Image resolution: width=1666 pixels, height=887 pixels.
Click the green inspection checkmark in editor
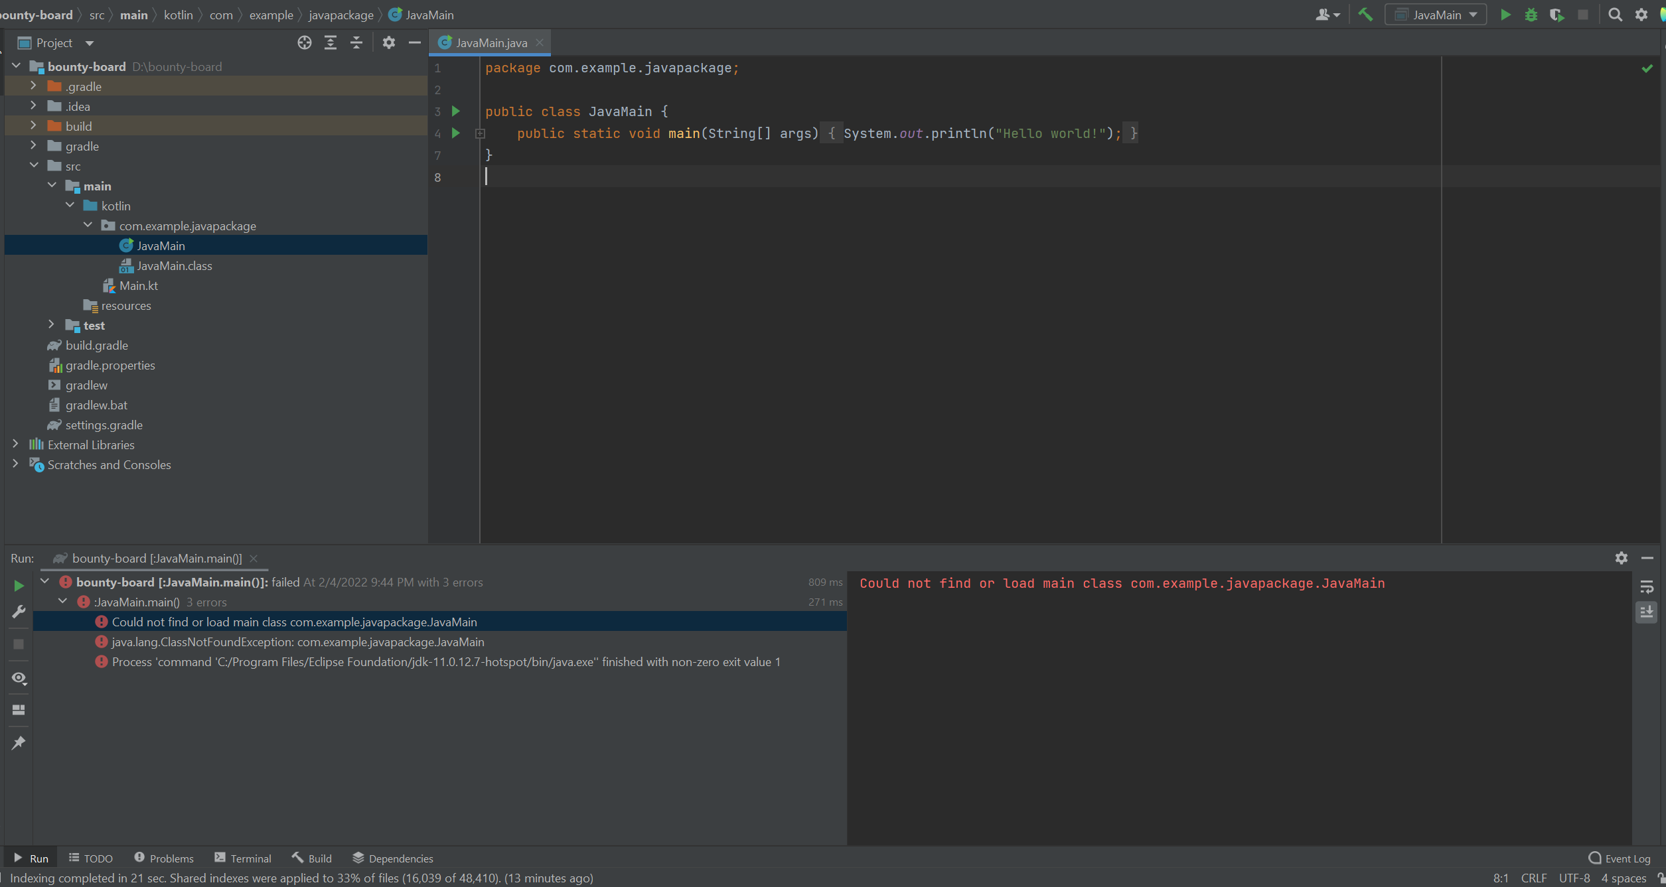tap(1647, 68)
